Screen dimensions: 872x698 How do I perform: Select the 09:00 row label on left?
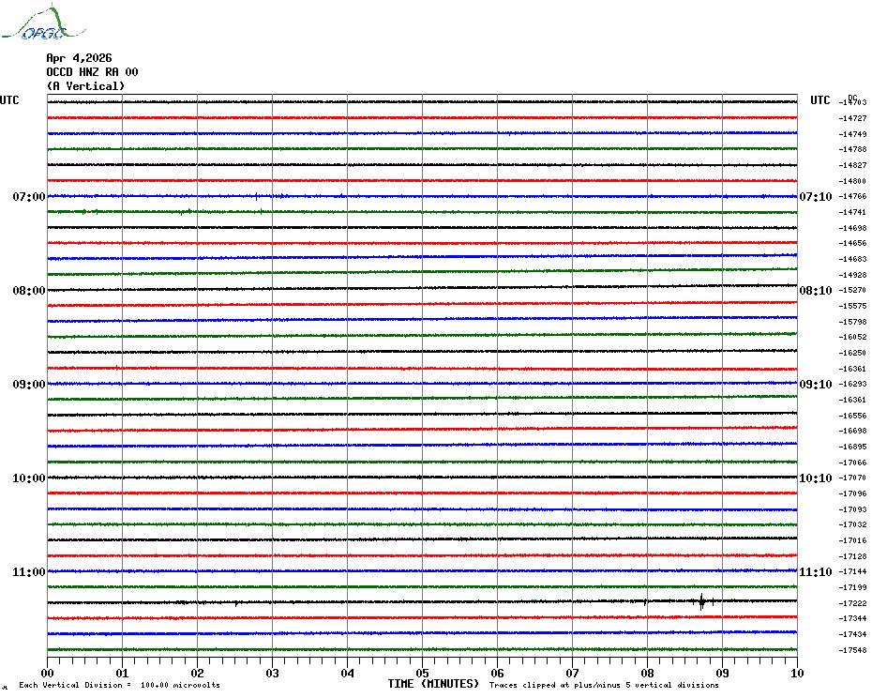(x=28, y=385)
